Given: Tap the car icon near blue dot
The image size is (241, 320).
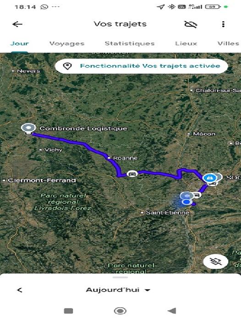Looking at the screenshot, I should tap(196, 195).
